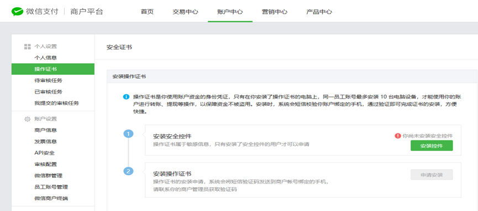Image resolution: width=478 pixels, height=211 pixels.
Task: Open 微信商户终端 sidebar item
Action: (x=51, y=198)
